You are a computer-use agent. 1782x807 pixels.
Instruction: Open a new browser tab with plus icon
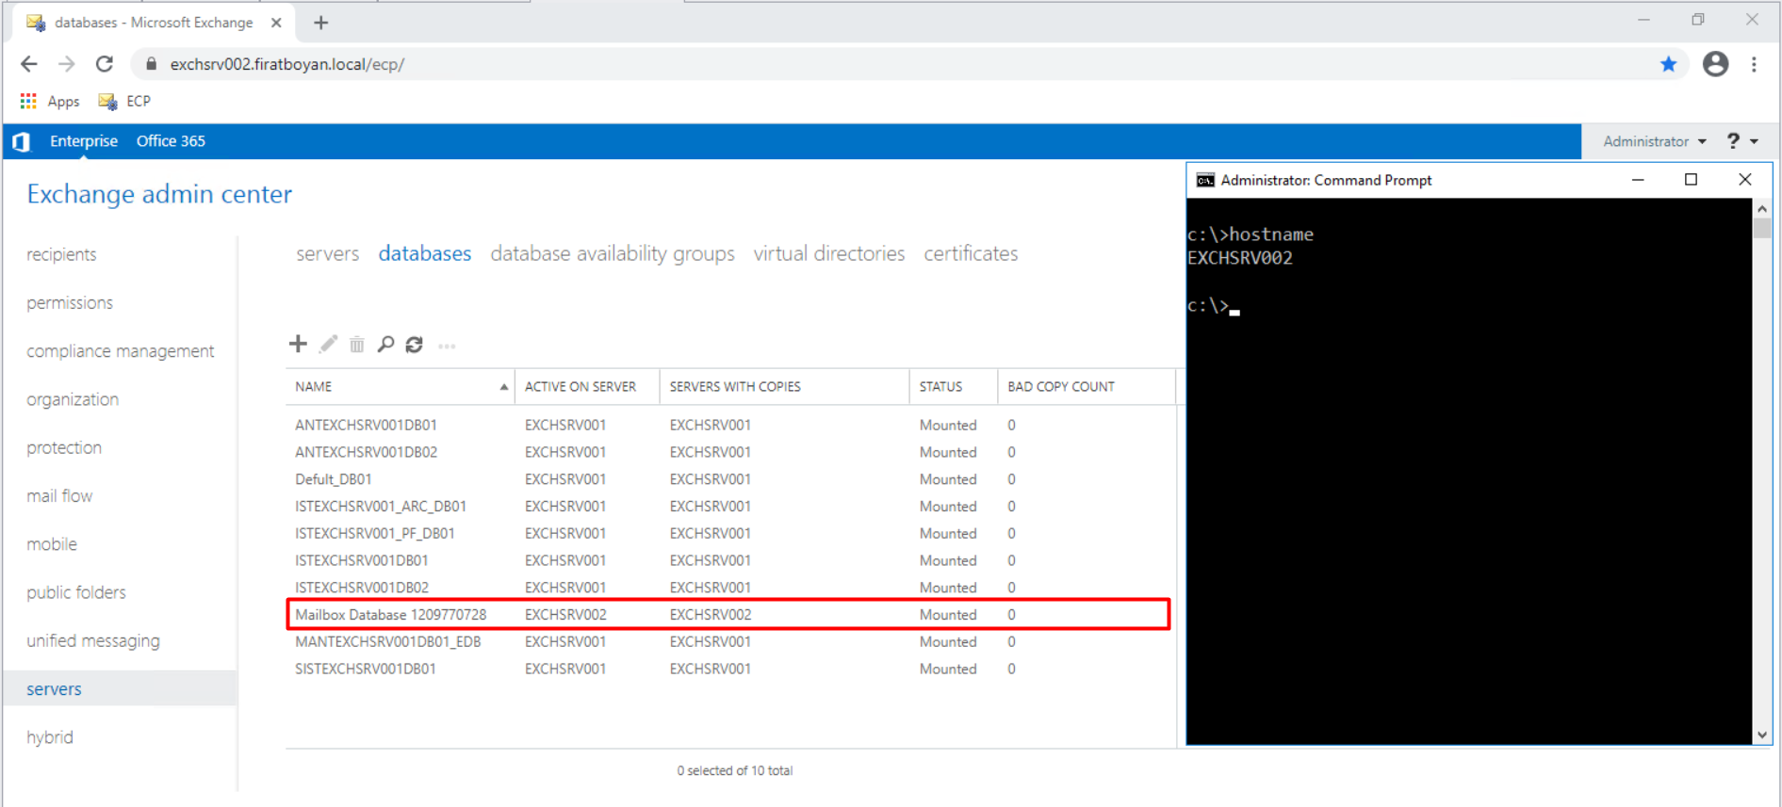[x=321, y=23]
